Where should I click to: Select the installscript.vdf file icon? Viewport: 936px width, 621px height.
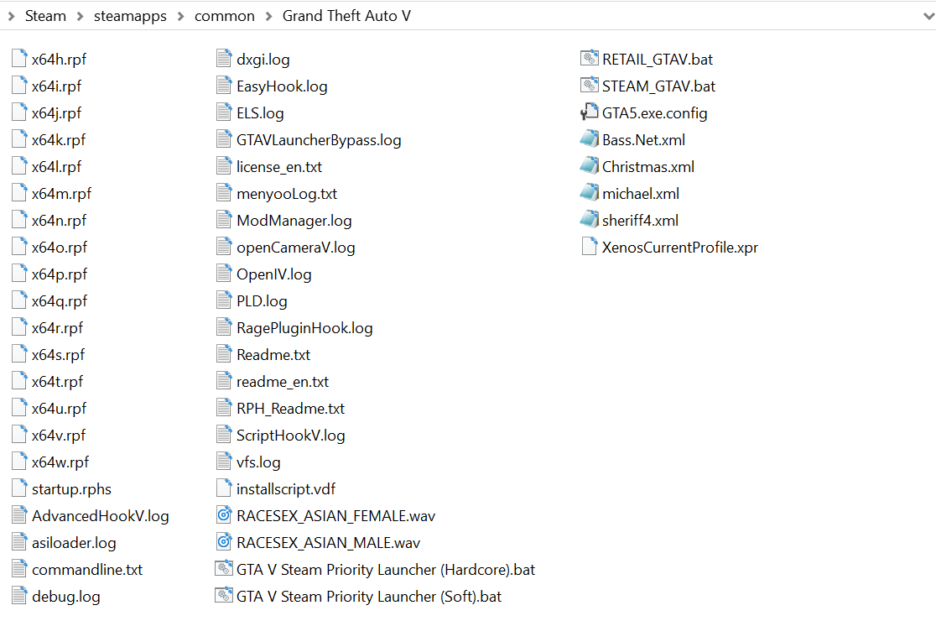pos(224,488)
